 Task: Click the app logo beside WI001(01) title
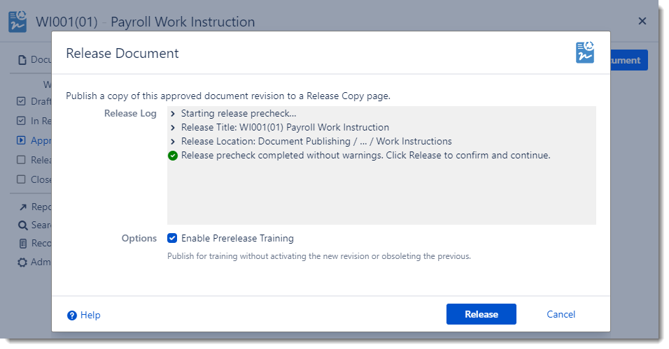click(x=17, y=22)
